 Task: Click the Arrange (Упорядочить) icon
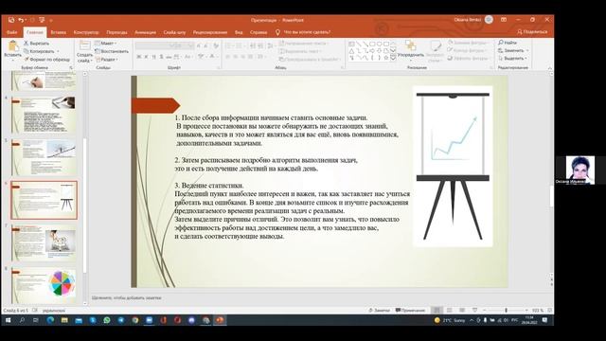(410, 45)
